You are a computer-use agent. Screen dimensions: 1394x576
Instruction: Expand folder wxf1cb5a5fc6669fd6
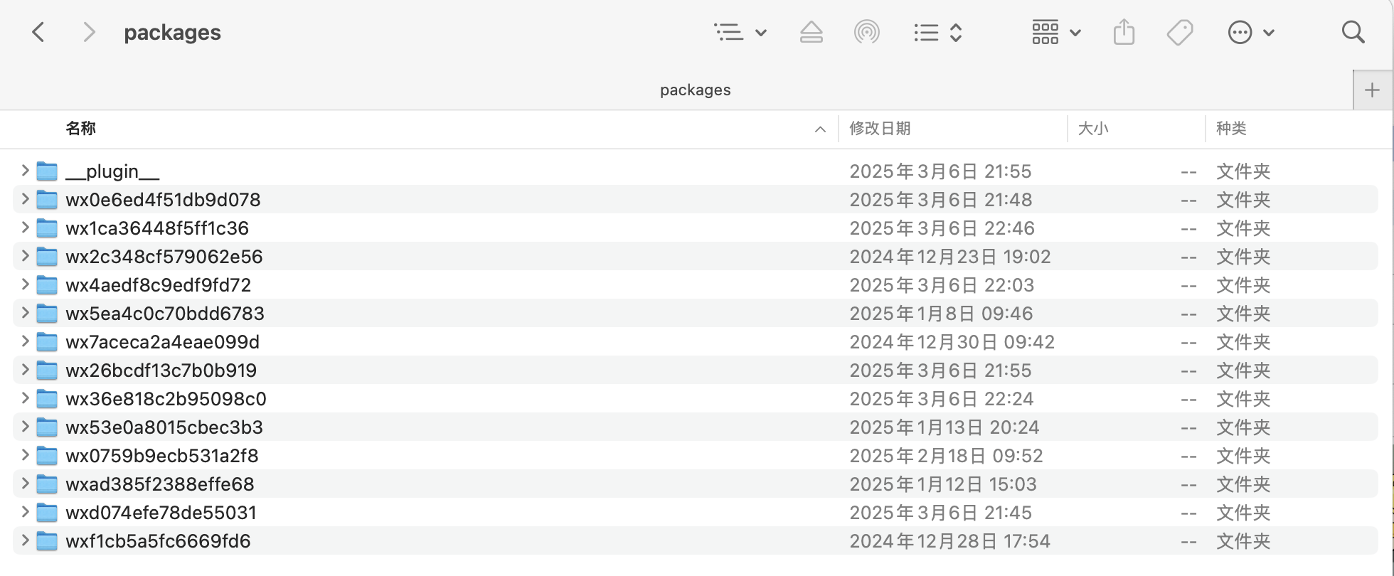click(25, 540)
